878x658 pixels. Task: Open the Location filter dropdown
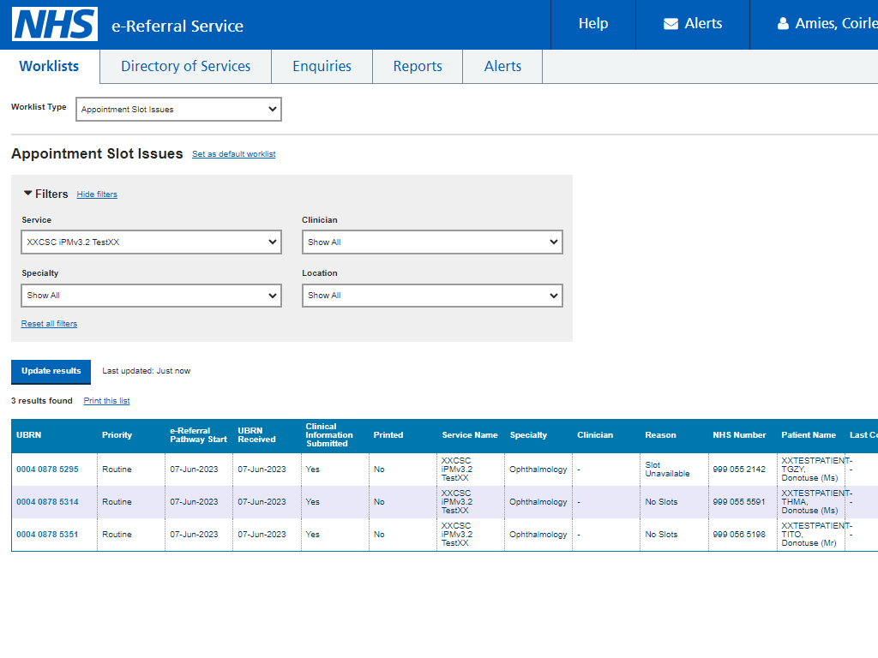[x=432, y=296]
